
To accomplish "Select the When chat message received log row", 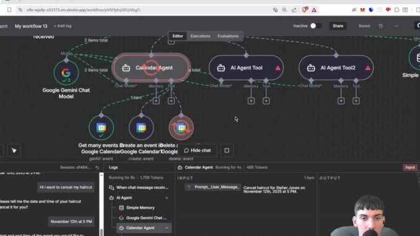I will [139, 188].
